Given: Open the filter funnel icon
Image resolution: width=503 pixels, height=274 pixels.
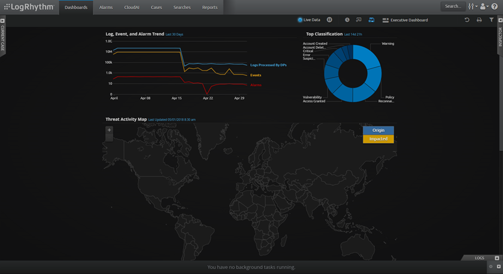Looking at the screenshot, I should click(492, 20).
